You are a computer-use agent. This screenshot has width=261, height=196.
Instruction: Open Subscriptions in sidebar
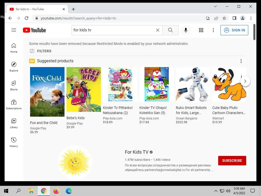coord(14,104)
